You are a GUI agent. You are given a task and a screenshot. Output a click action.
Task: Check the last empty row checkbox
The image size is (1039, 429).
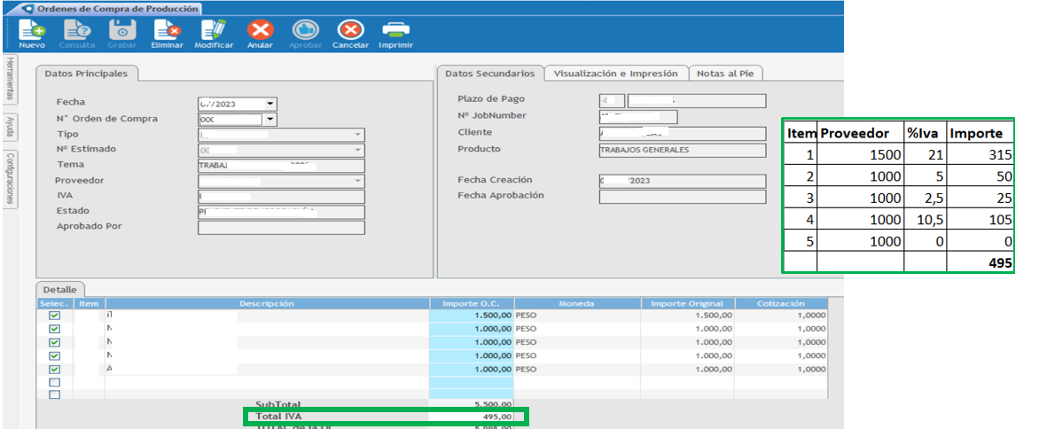55,394
